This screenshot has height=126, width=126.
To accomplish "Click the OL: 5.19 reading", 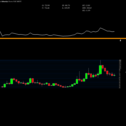I will (x=86, y=11).
